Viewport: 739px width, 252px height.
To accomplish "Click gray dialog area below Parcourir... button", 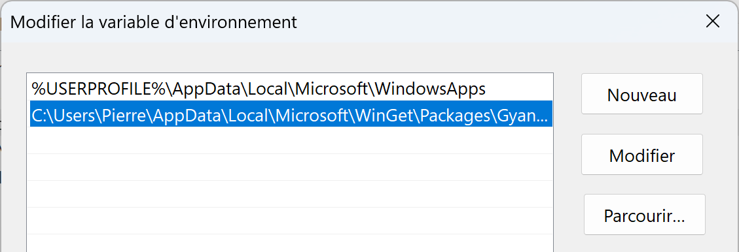I will (x=644, y=244).
